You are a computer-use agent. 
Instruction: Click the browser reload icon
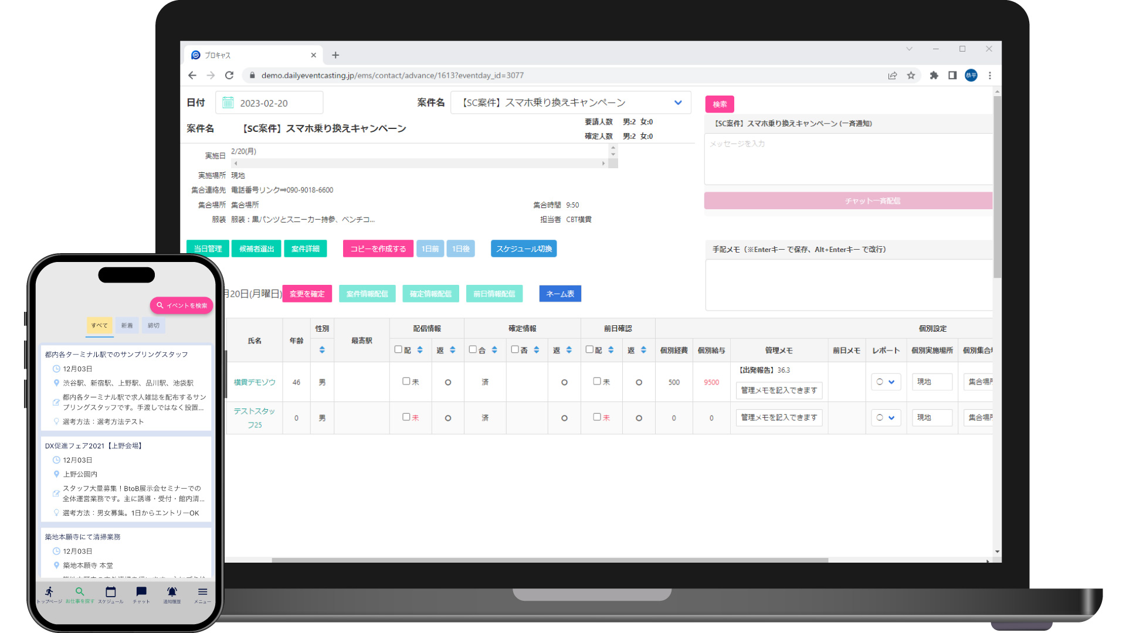[229, 75]
